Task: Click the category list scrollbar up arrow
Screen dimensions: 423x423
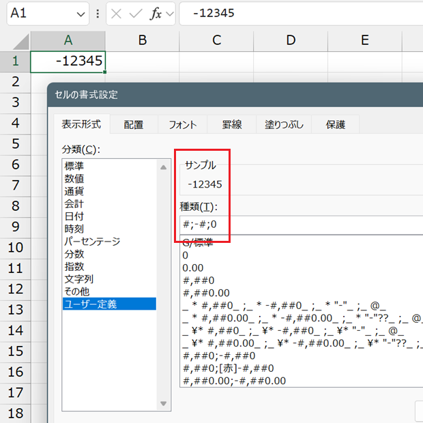Action: 164,166
